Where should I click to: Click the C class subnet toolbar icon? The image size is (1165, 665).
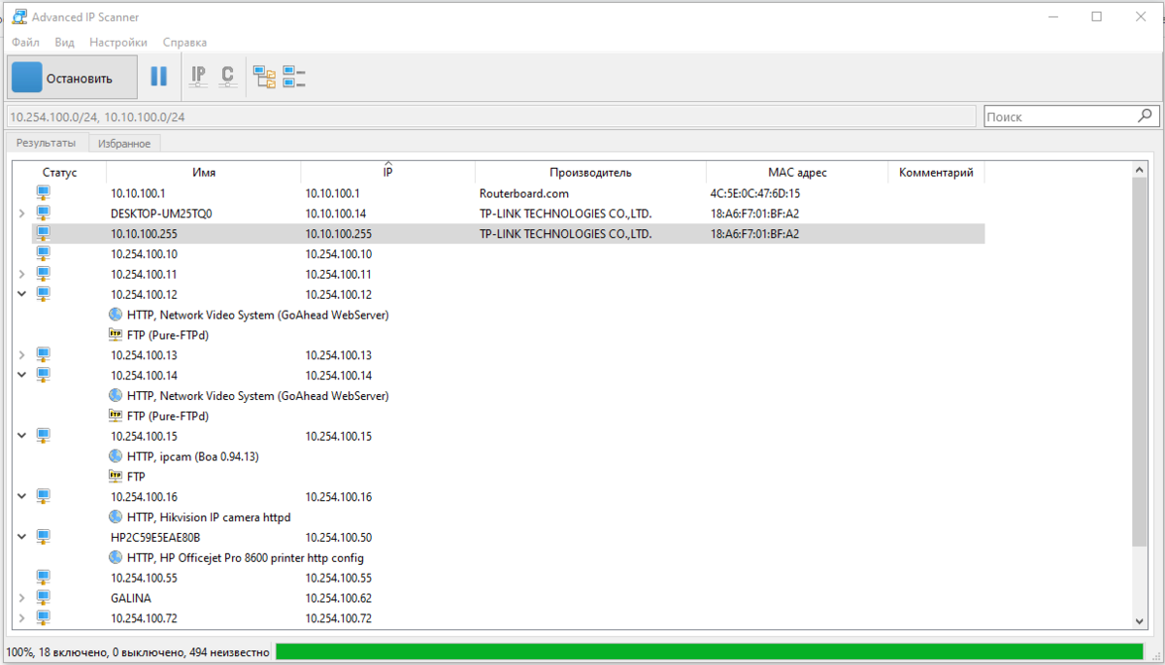tap(227, 77)
